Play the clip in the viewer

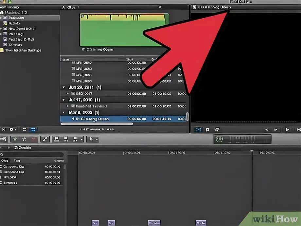[x=287, y=129]
